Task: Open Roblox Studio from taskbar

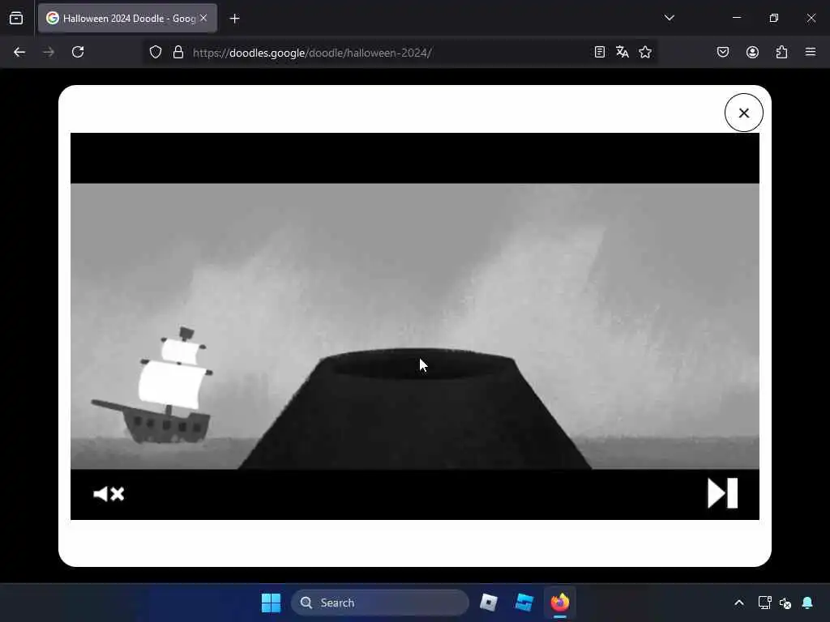Action: pos(524,603)
